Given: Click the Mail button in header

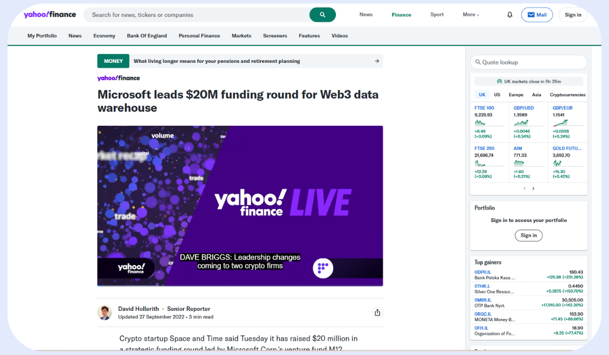Looking at the screenshot, I should click(x=536, y=15).
